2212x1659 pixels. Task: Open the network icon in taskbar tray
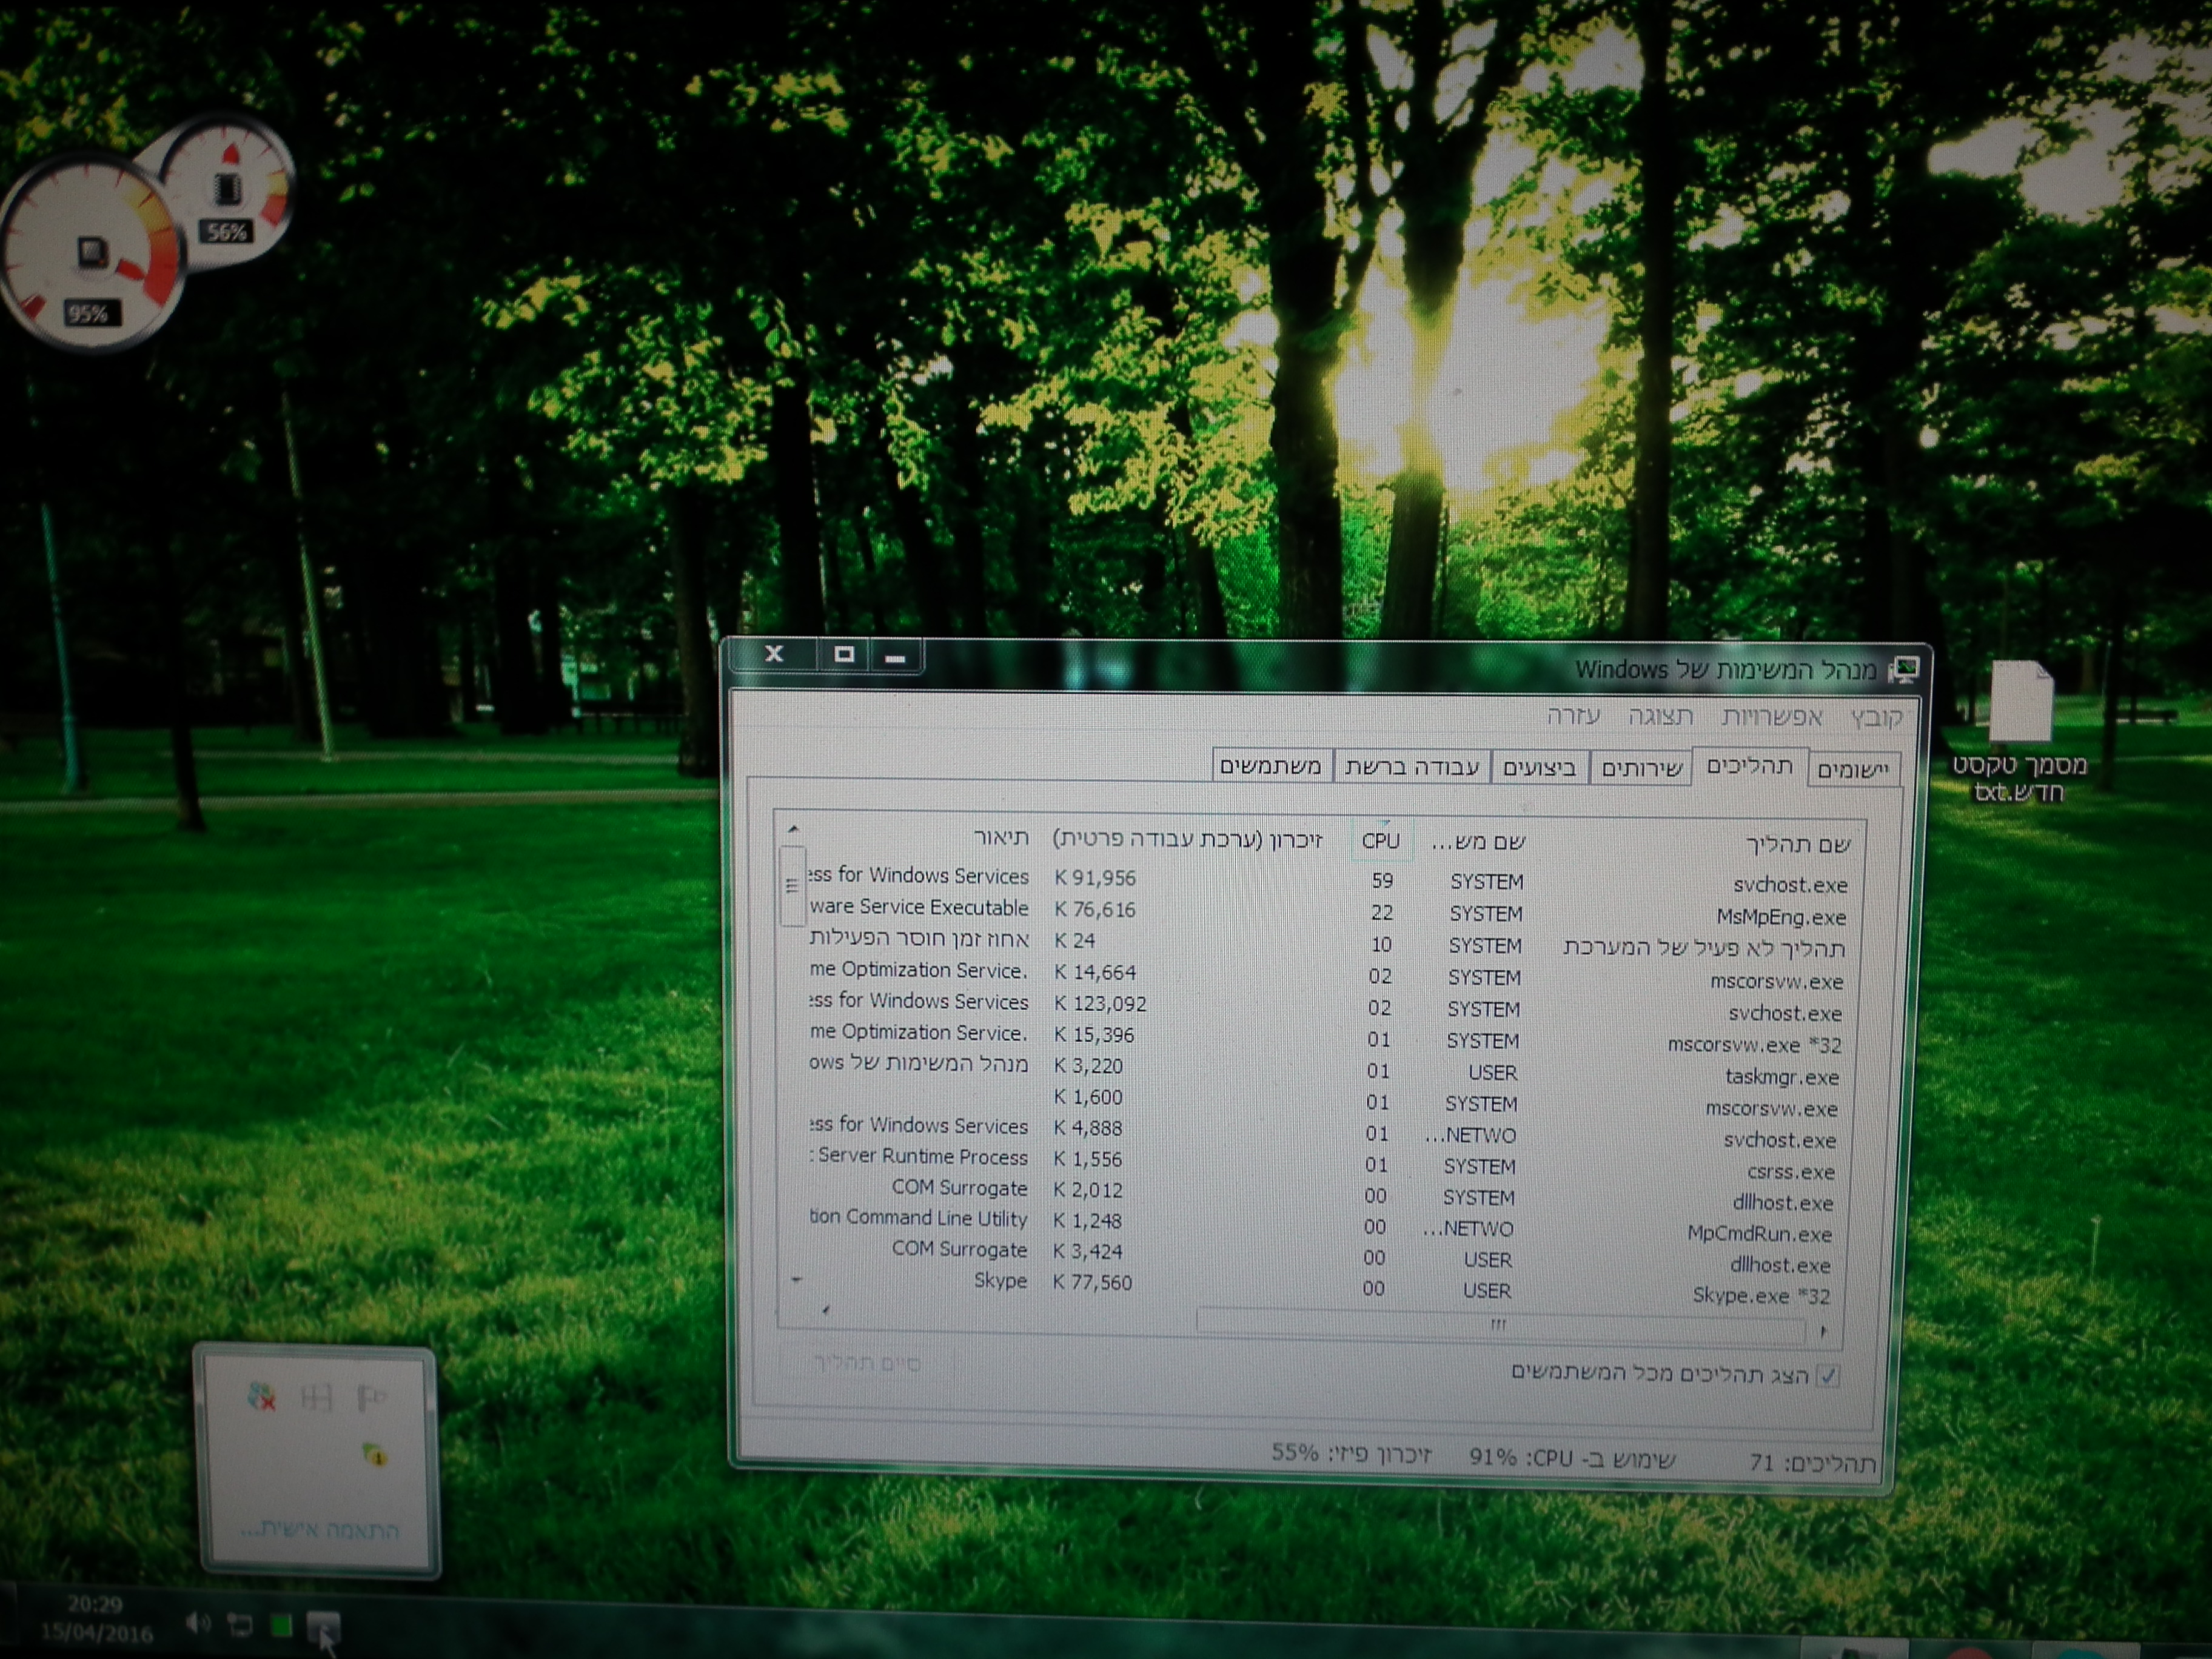pyautogui.click(x=240, y=1625)
